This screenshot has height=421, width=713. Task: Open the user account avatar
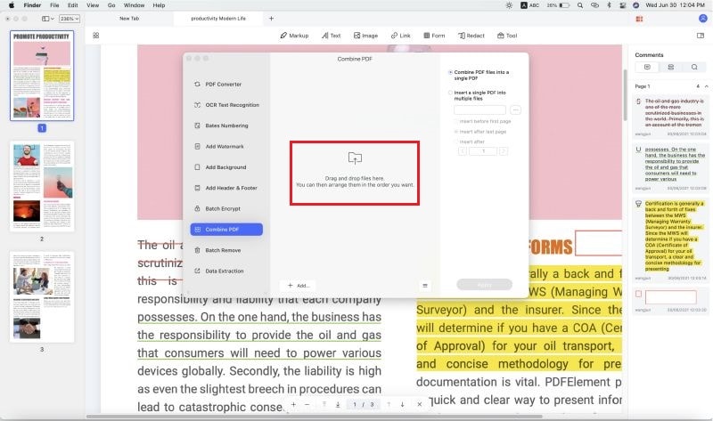[703, 19]
